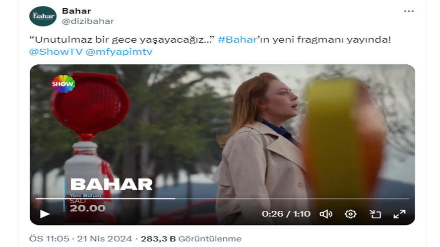Play the Bahar trailer video
The height and width of the screenshot is (247, 440).
pyautogui.click(x=45, y=214)
